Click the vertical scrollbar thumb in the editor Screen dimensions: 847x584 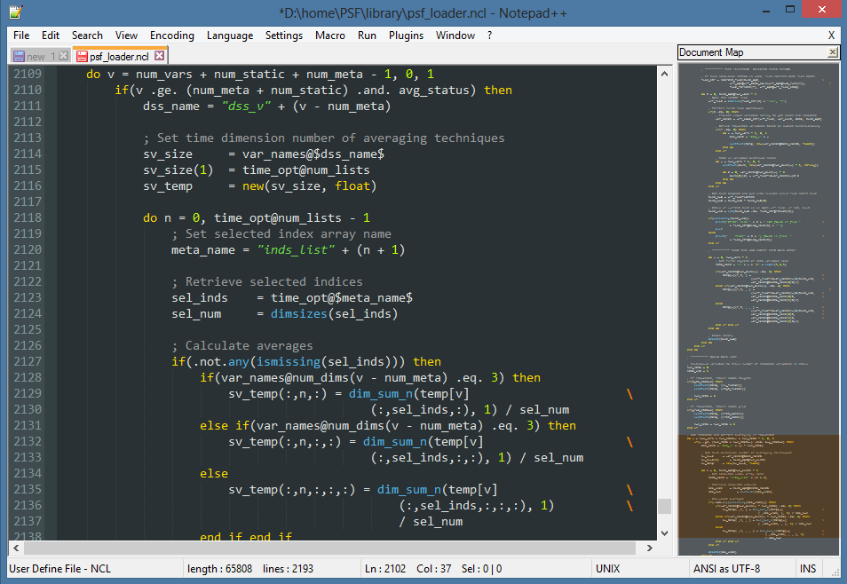click(664, 507)
